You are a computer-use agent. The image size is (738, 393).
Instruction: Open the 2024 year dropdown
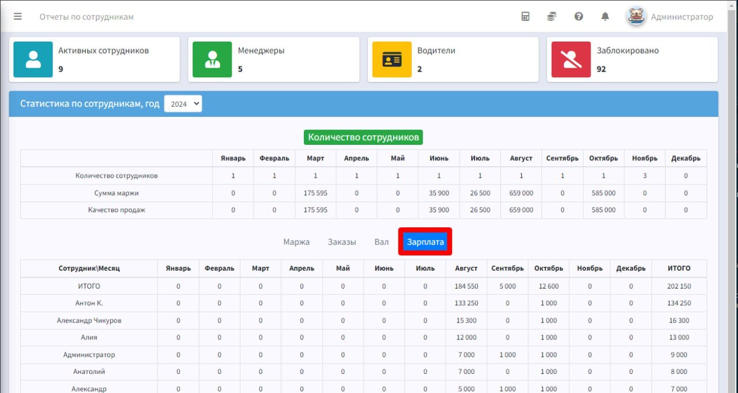[x=183, y=104]
